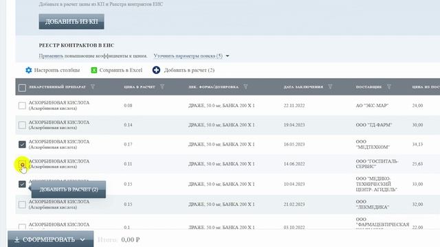Click supplier ООО "МЕДТЕХКОМ"
440x247 pixels.
click(373, 144)
